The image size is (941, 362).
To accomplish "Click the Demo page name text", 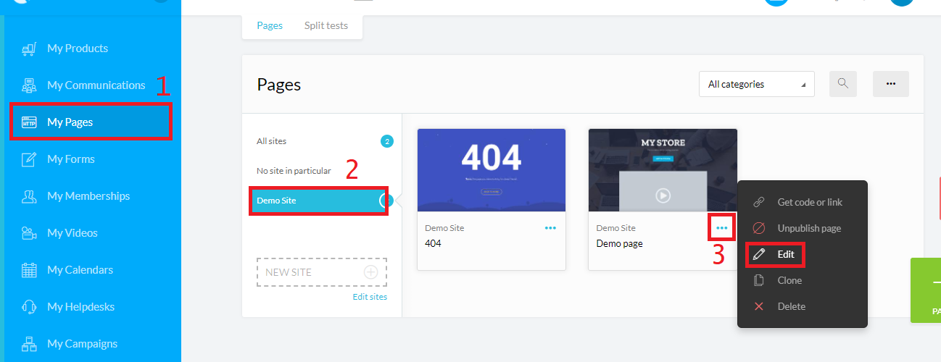I will (619, 243).
